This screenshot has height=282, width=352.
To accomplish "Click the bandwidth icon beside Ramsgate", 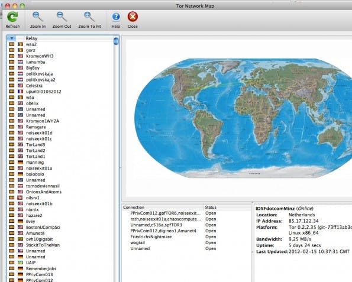I will point(11,127).
